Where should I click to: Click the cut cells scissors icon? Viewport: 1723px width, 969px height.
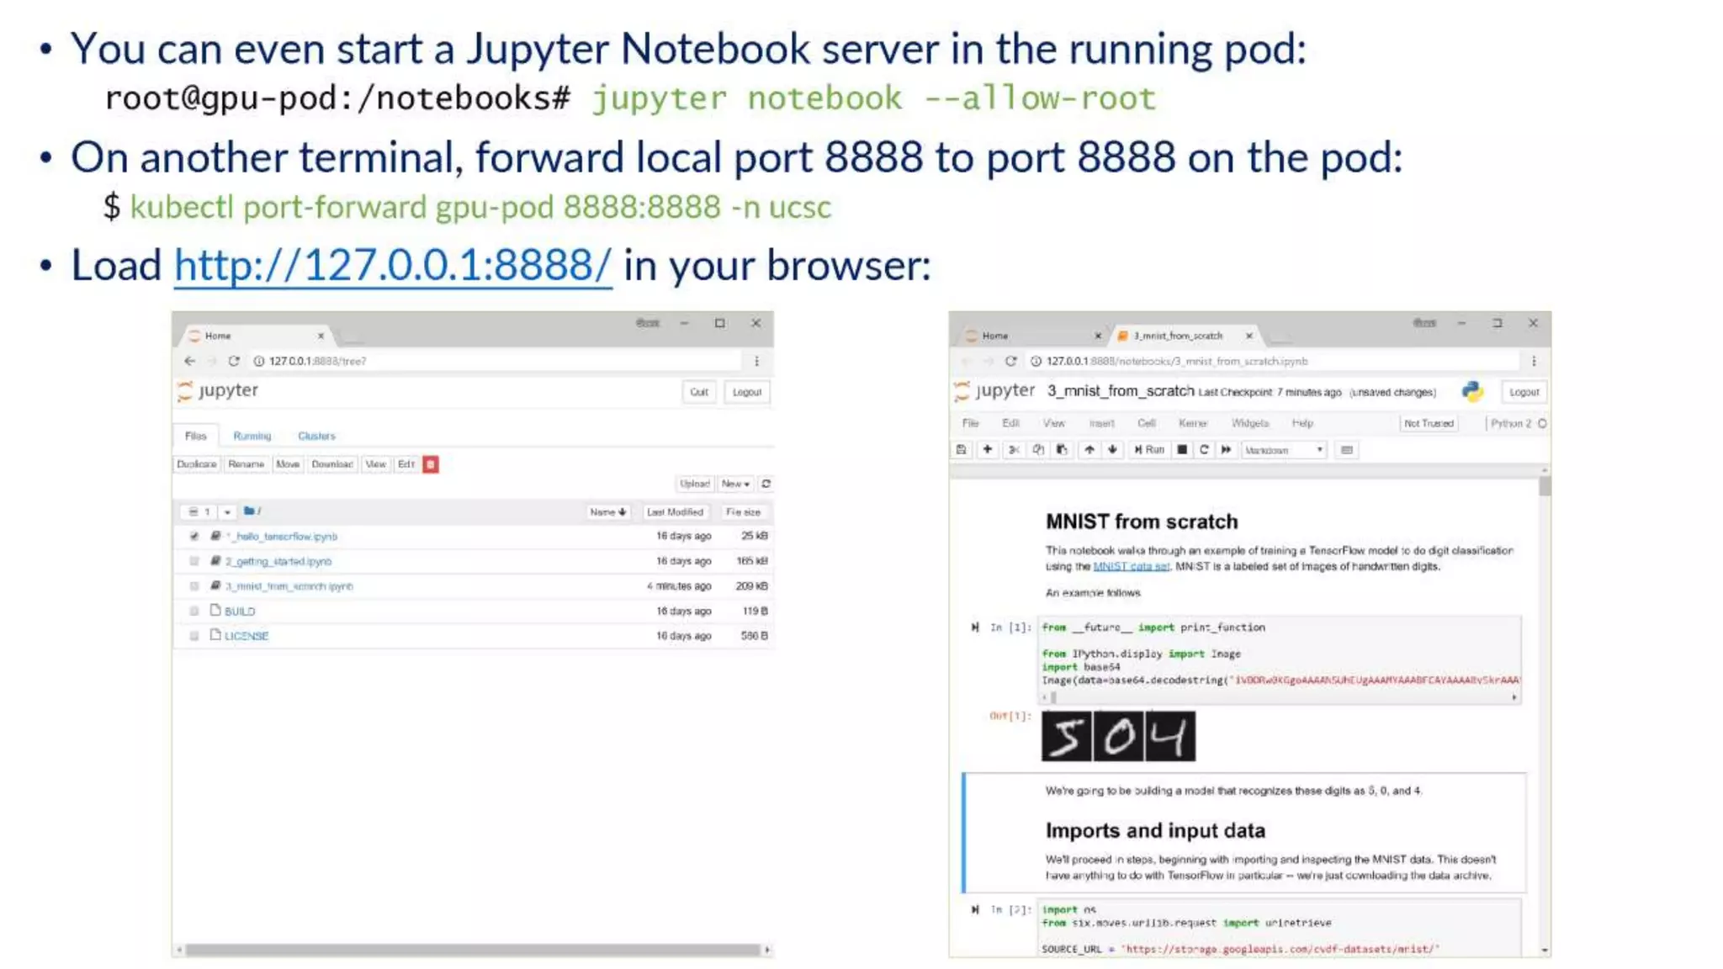coord(1014,450)
